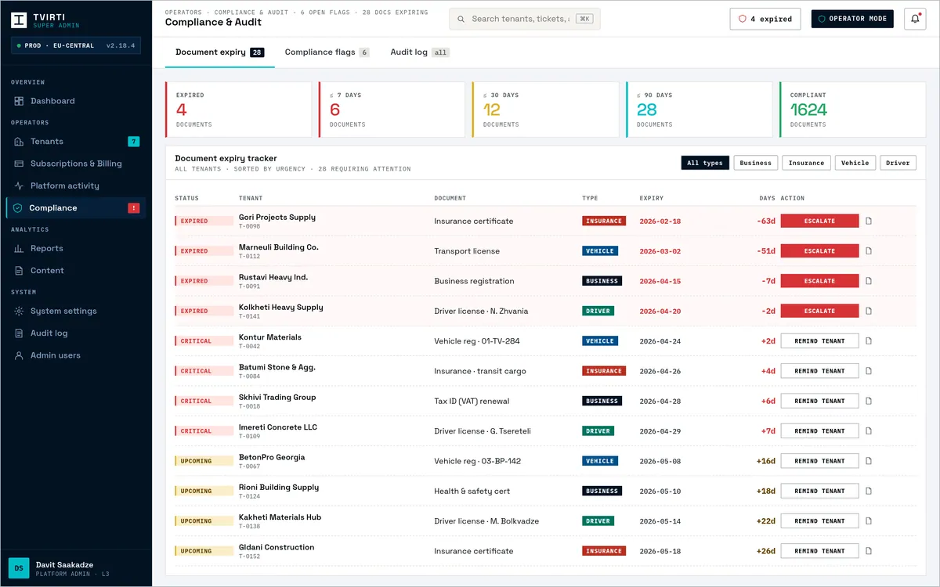940x587 pixels.
Task: Click the Tenants building icon
Action: point(19,142)
